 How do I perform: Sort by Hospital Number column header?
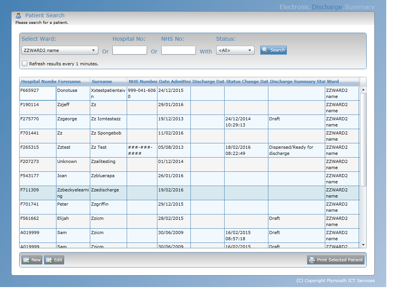[38, 81]
